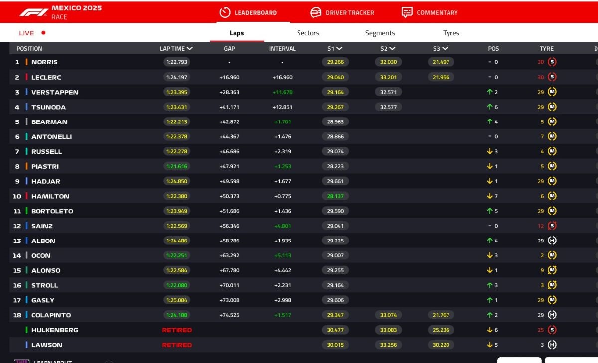Click Hulkenberg's soft tyre icon

552,330
